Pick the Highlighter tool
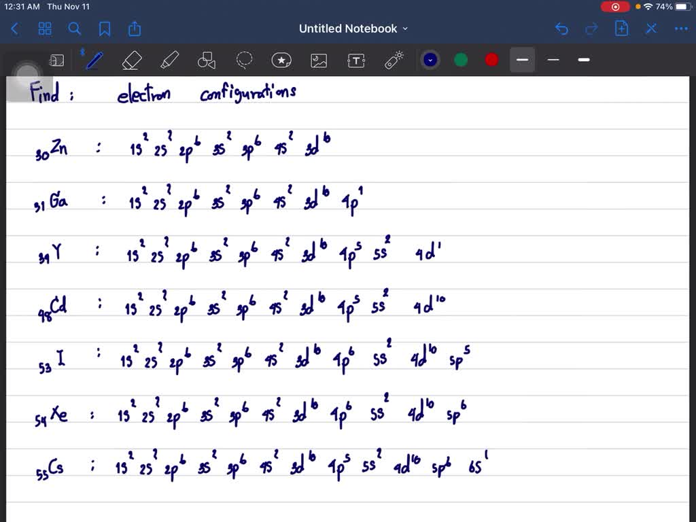696x522 pixels. click(x=169, y=59)
